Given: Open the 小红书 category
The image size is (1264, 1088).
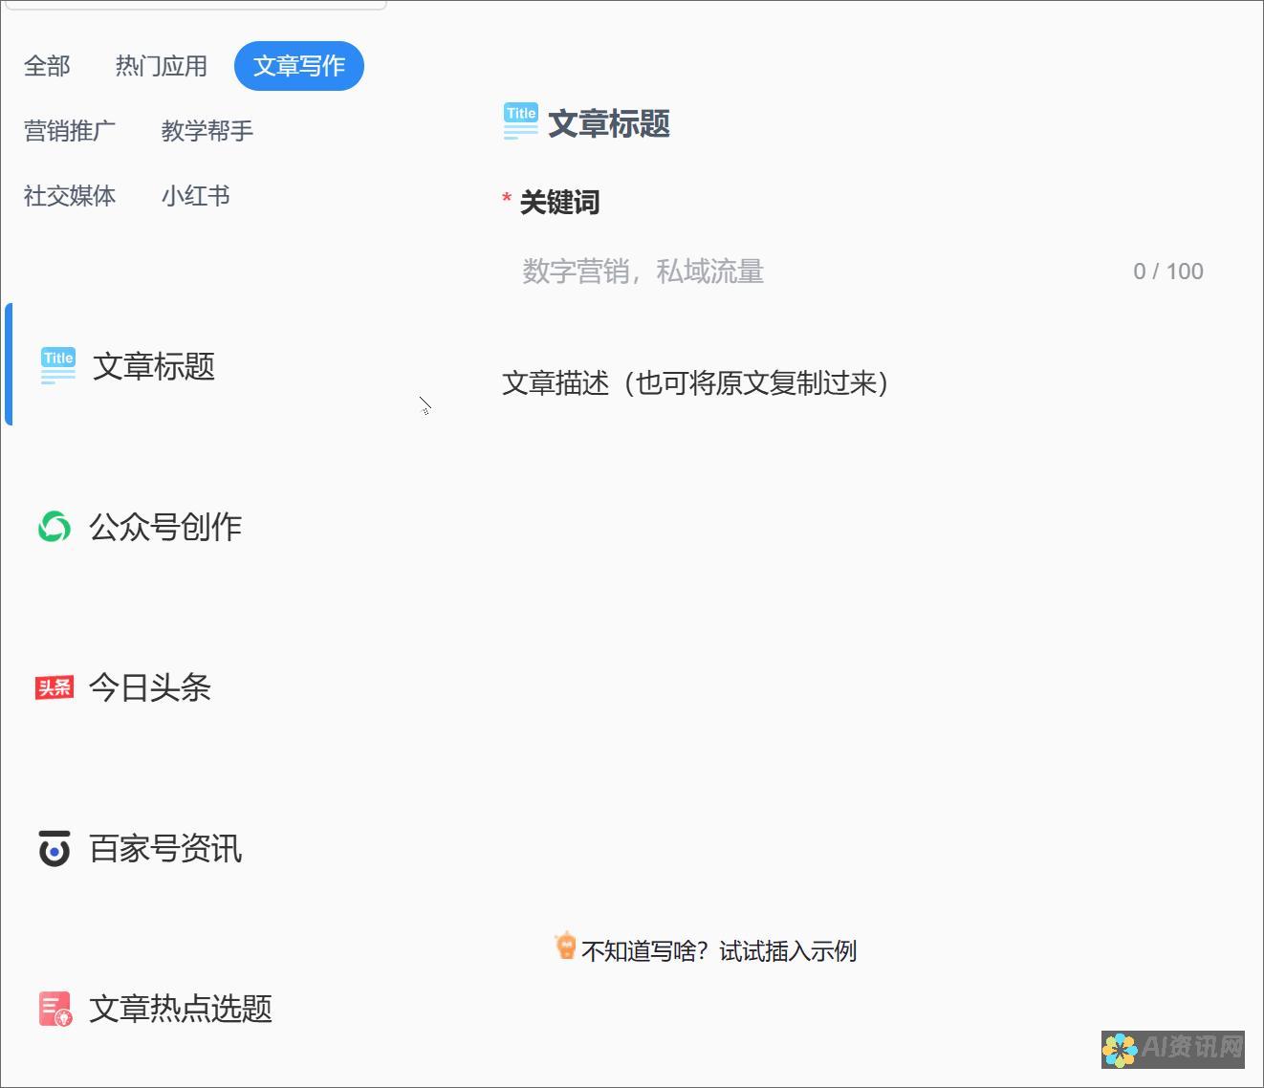Looking at the screenshot, I should pos(196,196).
